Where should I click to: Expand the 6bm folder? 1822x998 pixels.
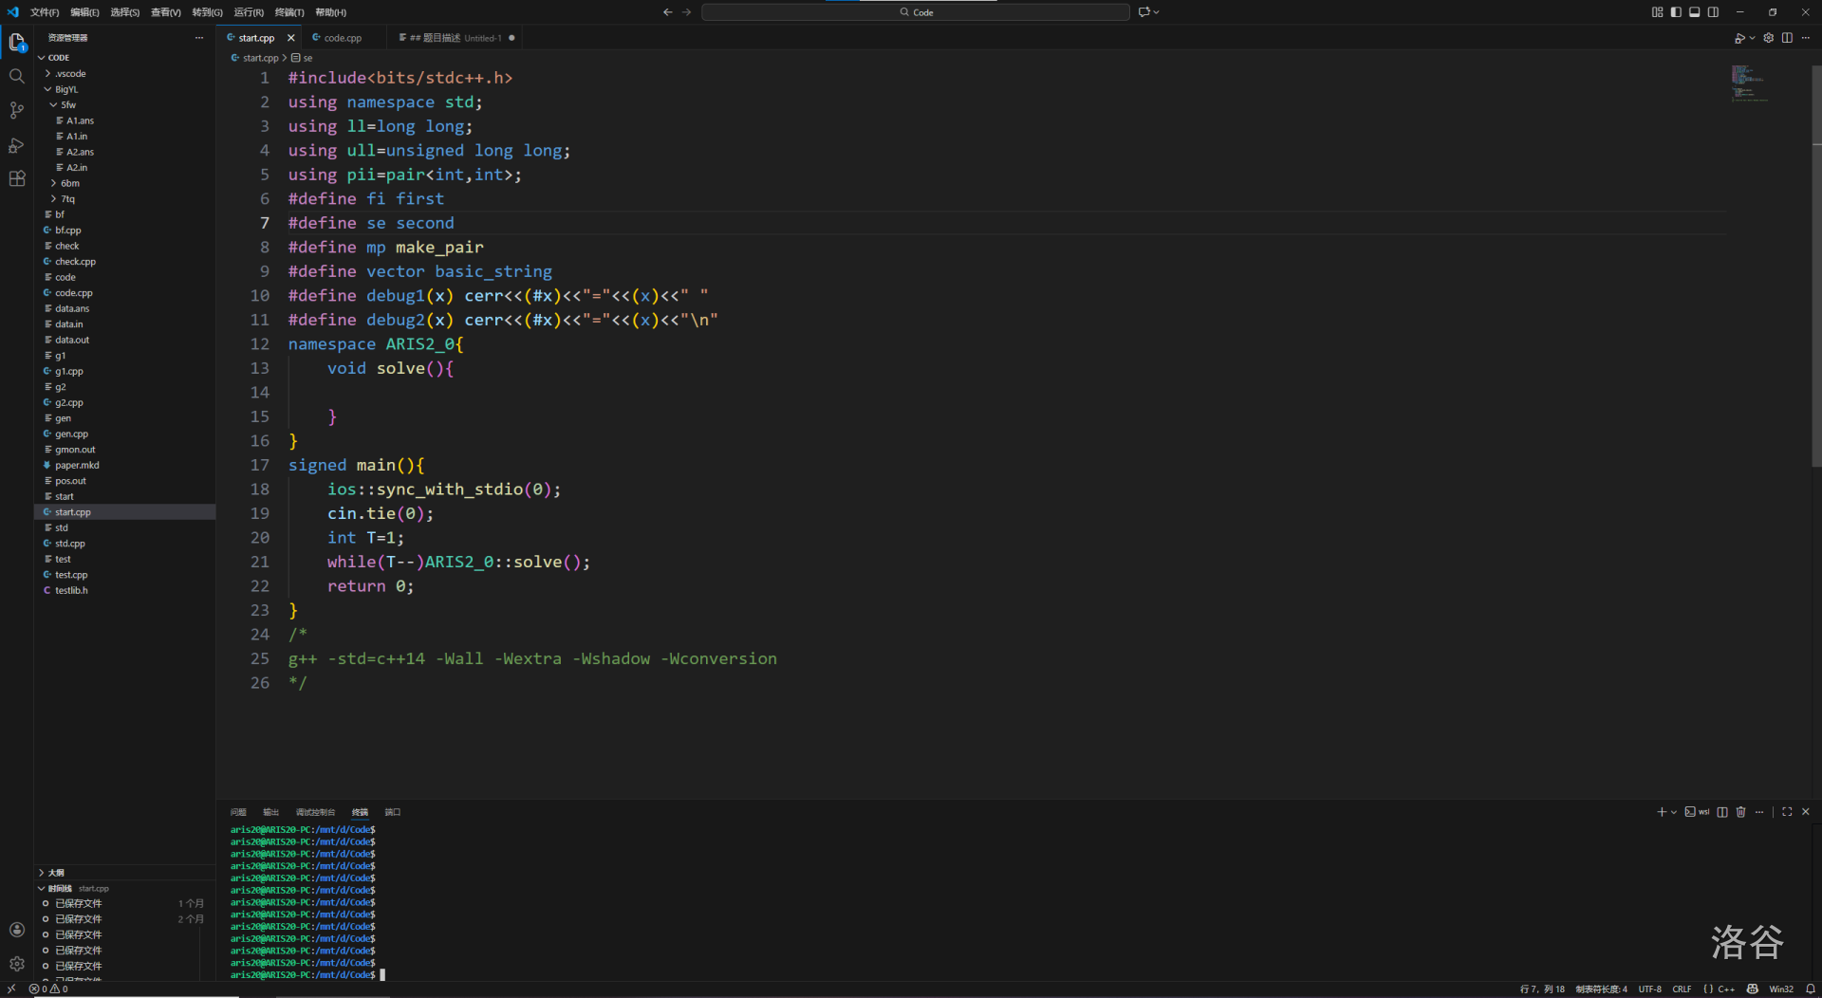point(70,183)
